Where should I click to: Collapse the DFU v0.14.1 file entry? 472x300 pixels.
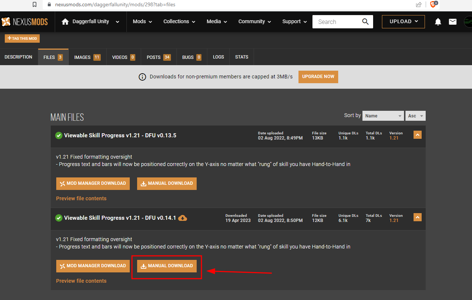[417, 218]
